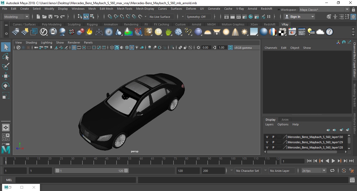Open V-Ray help question mark icon
Image resolution: width=357 pixels, height=191 pixels.
329,32
